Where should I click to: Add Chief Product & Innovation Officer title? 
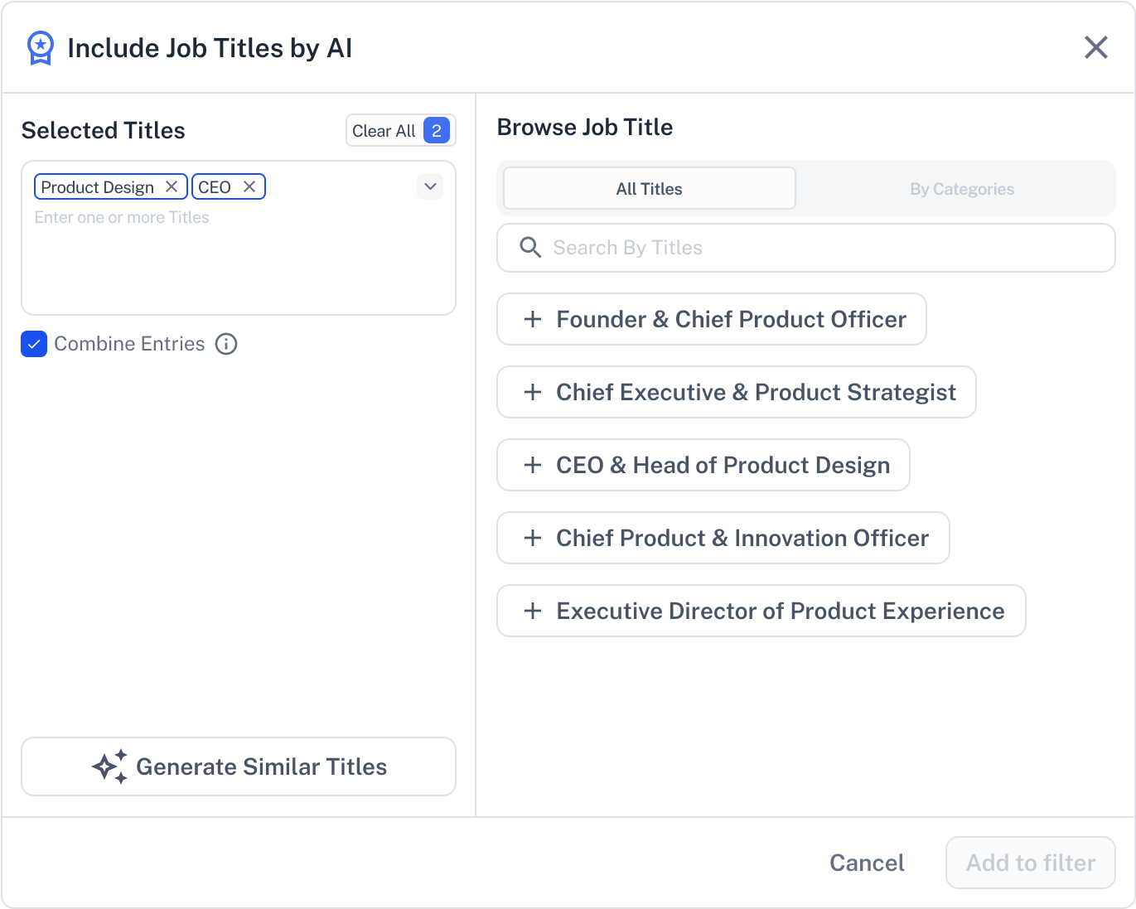723,538
